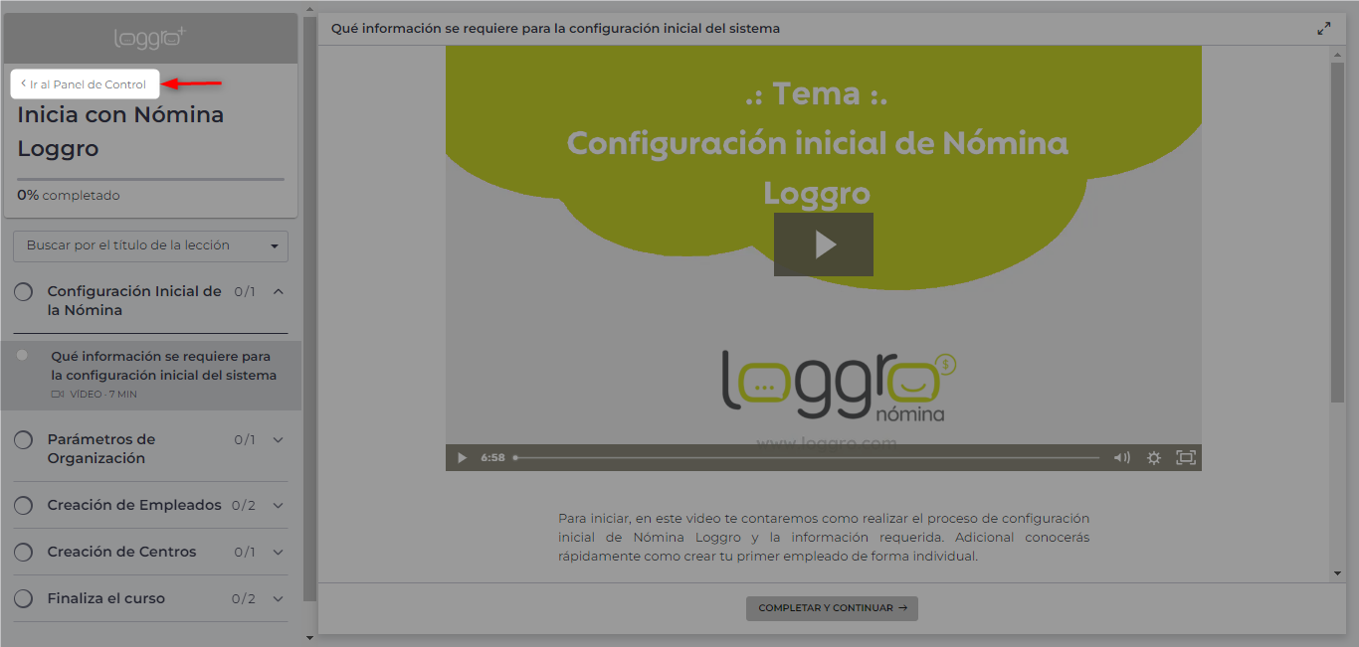The image size is (1359, 647).
Task: Click the Loggro logo in sidebar header
Action: point(150,39)
